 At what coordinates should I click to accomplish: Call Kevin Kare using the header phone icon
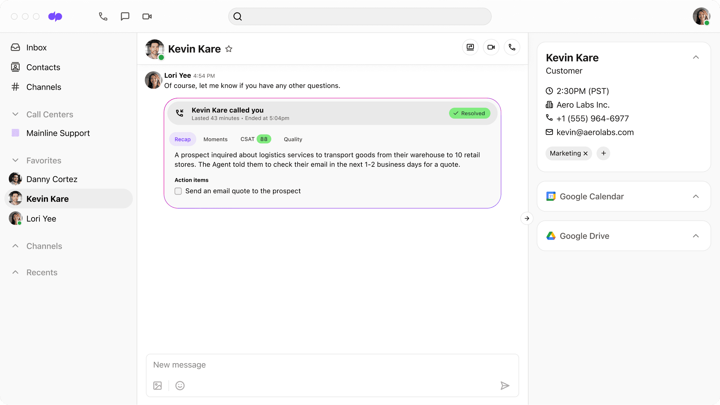pos(512,47)
